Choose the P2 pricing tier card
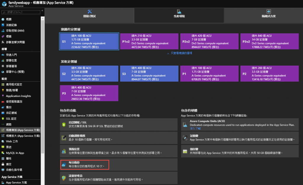The image size is (303, 185). (269, 74)
